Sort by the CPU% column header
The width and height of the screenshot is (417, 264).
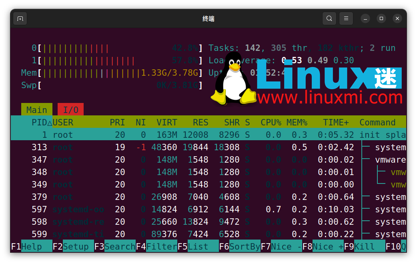pyautogui.click(x=271, y=123)
